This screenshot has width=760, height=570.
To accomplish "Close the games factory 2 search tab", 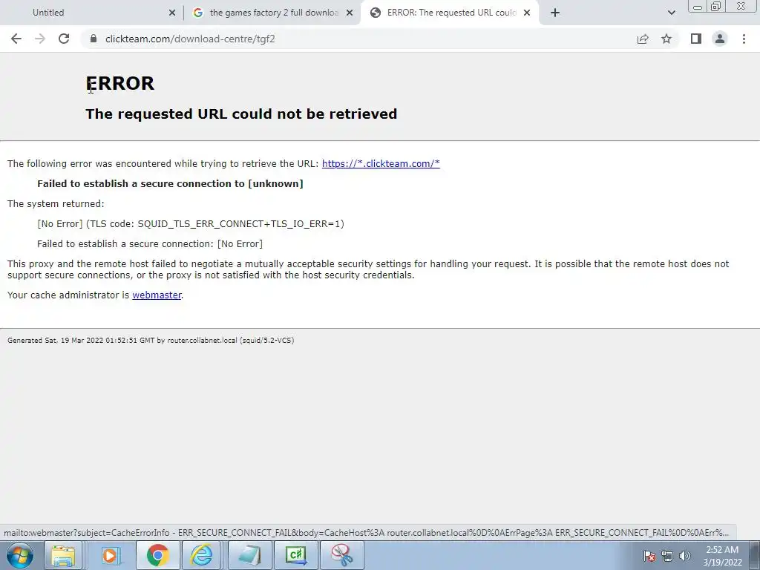I will (x=350, y=13).
